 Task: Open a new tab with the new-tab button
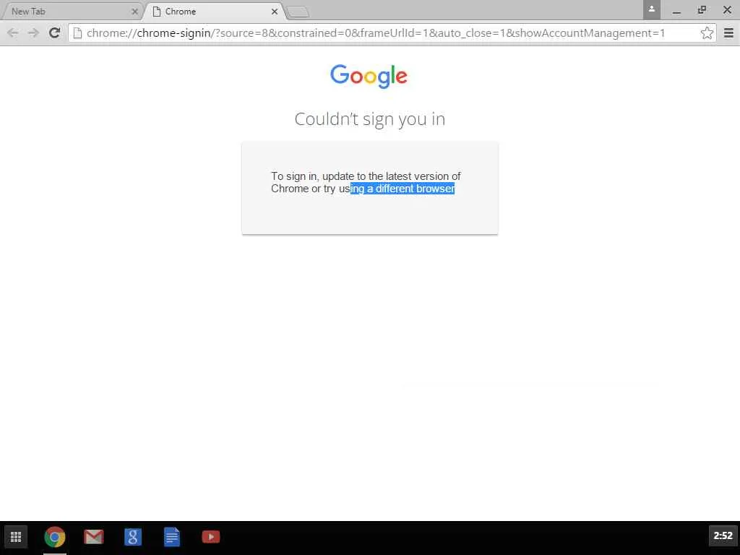point(298,12)
